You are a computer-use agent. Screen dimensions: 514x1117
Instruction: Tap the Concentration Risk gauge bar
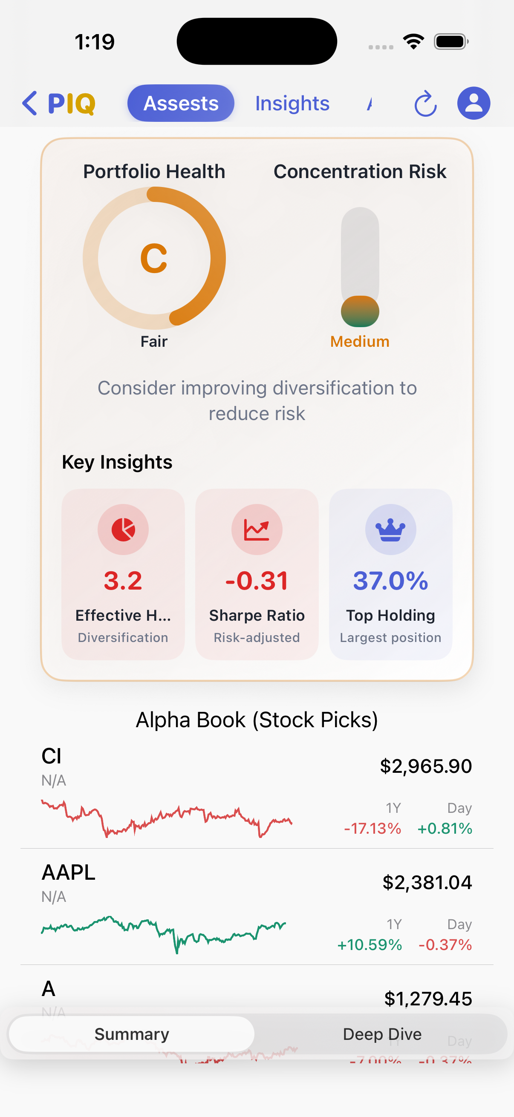tap(360, 267)
